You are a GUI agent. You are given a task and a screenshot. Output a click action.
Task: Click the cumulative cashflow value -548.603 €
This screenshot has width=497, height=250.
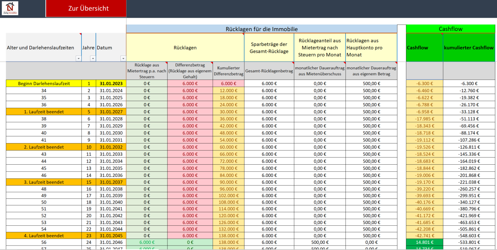[x=469, y=236]
